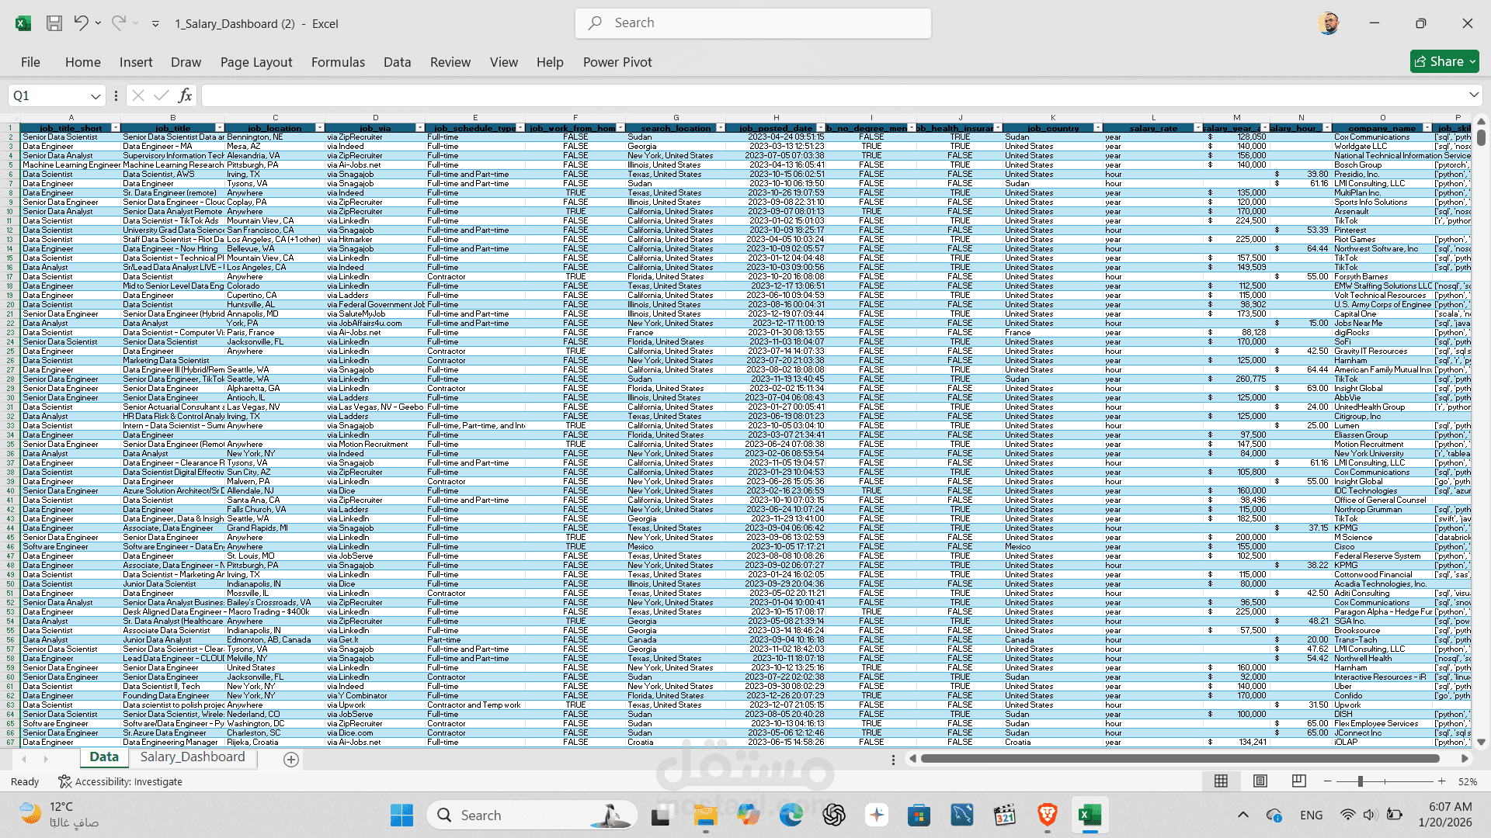Click the zoom in plus icon
Viewport: 1491px width, 838px height.
(1442, 781)
